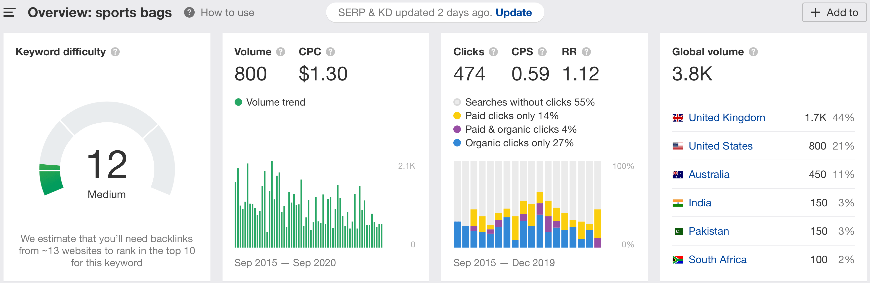This screenshot has height=283, width=870.
Task: Click the Add to button
Action: point(834,13)
